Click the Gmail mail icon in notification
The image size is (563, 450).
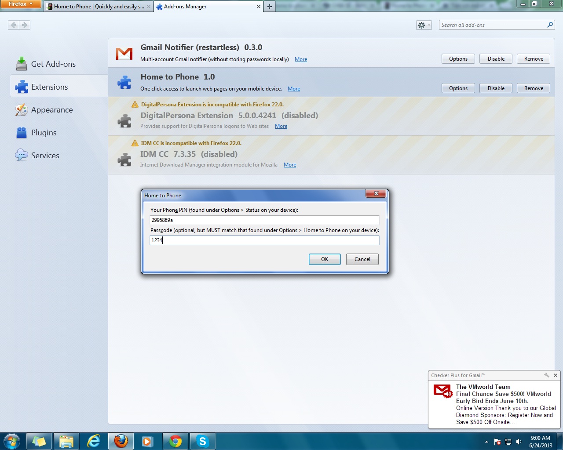[x=442, y=390]
